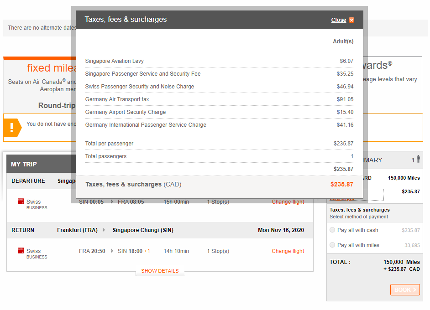Click the Total passengers row
The height and width of the screenshot is (310, 430).
pyautogui.click(x=219, y=156)
